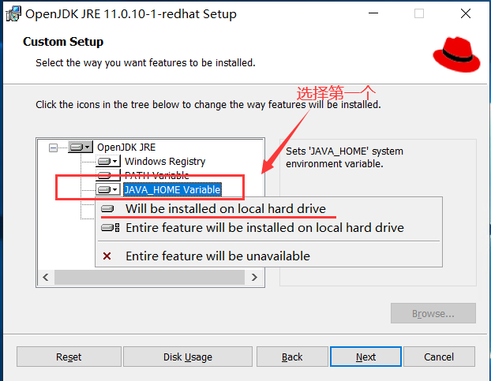Click the single hard drive icon in the menu
Viewport: 491px width, 381px height.
click(108, 209)
